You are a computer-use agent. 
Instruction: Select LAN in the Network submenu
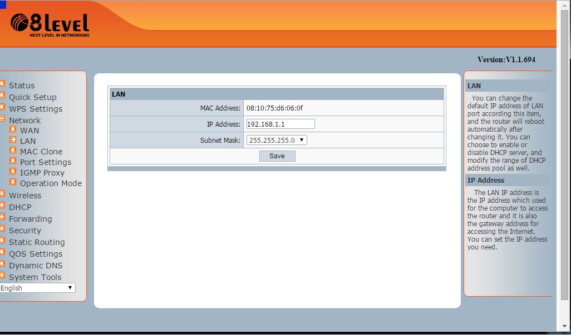coord(28,141)
